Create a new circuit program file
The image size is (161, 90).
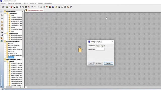tap(3, 7)
